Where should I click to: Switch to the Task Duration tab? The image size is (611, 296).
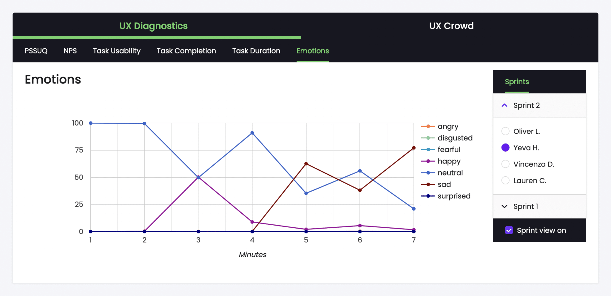(256, 51)
